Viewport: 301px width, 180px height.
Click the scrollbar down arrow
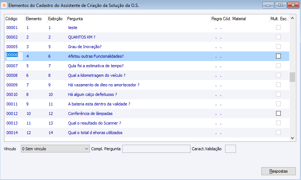292,138
